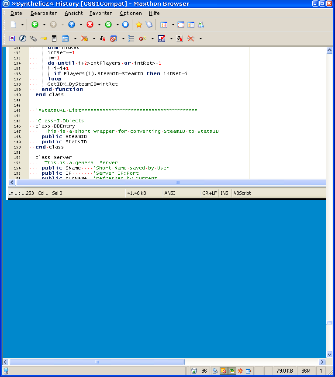Toggle the green arrow status bar button
The width and height of the screenshot is (335, 377).
point(232,371)
